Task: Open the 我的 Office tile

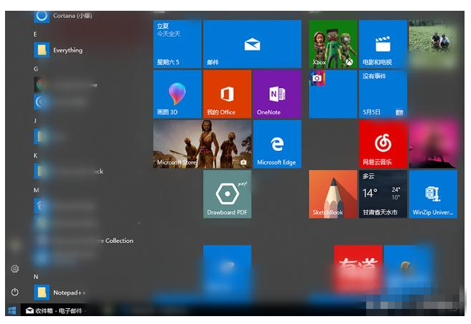Action: 227,94
